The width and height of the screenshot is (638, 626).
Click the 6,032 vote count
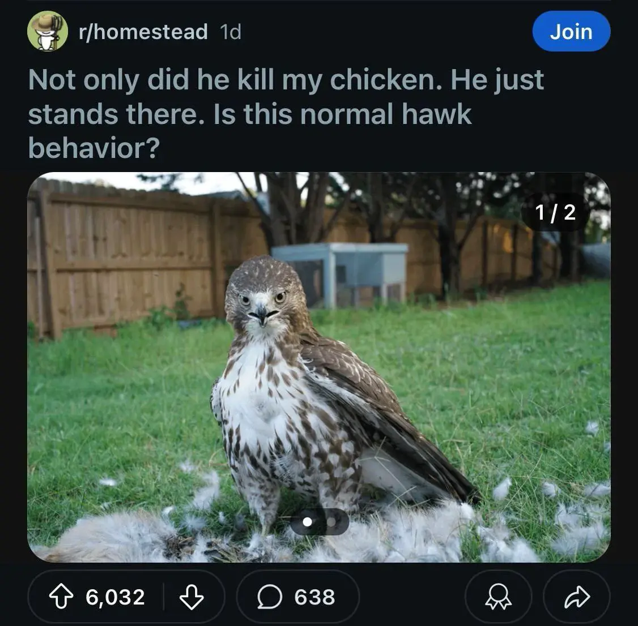(x=116, y=597)
